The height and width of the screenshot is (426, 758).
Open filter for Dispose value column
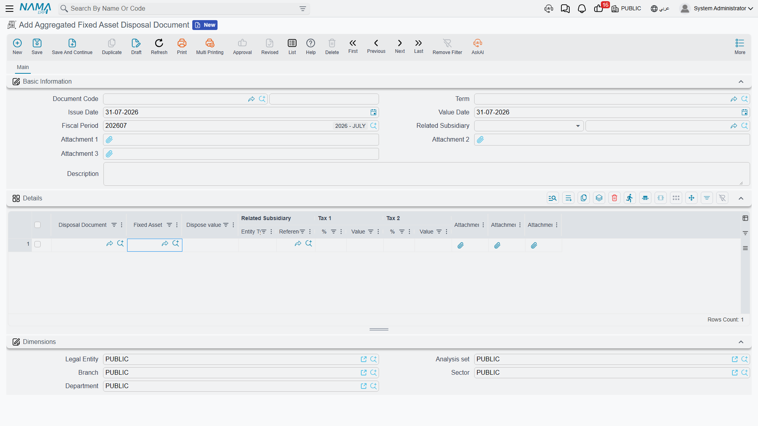click(x=226, y=225)
